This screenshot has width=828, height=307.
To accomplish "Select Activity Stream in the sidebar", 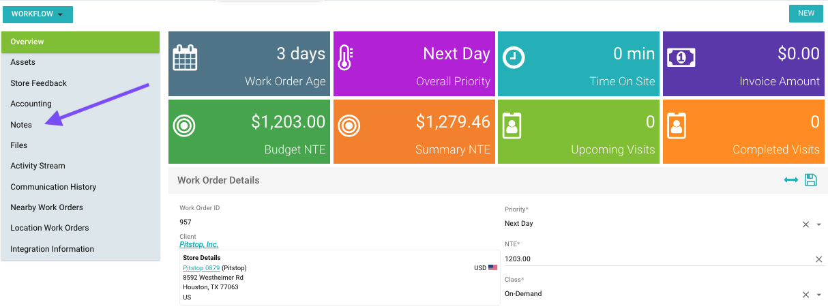I will tap(38, 166).
